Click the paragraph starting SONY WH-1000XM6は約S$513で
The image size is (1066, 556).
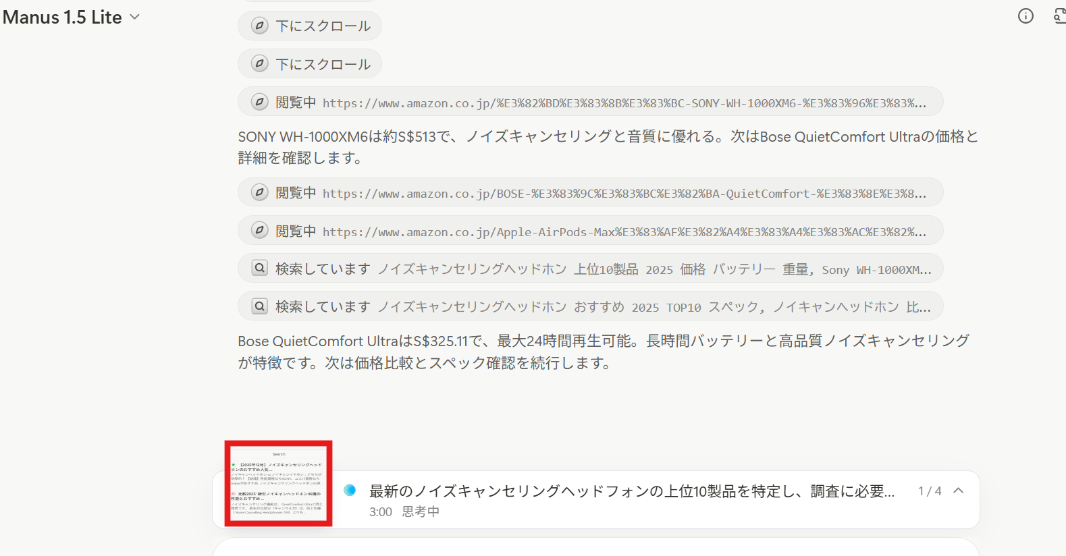[608, 147]
